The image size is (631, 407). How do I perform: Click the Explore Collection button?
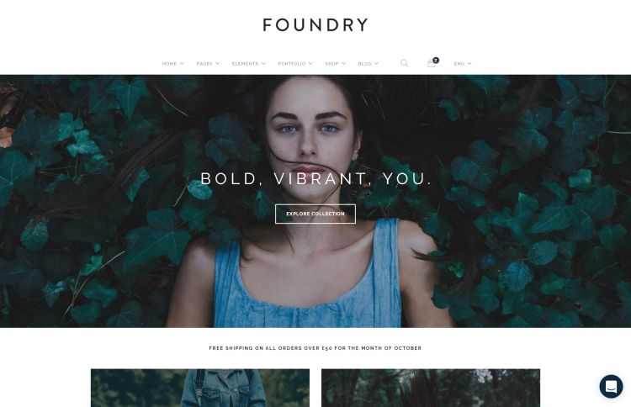pos(315,214)
